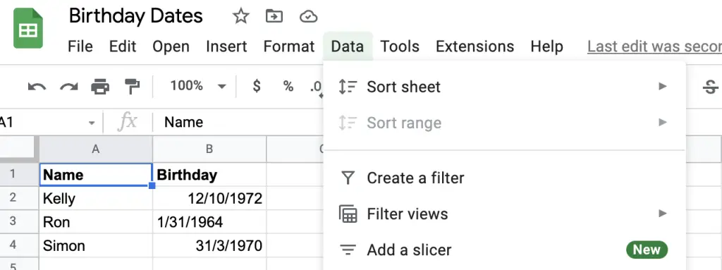This screenshot has width=722, height=270.
Task: Star the Birthday Dates document
Action: 241,17
